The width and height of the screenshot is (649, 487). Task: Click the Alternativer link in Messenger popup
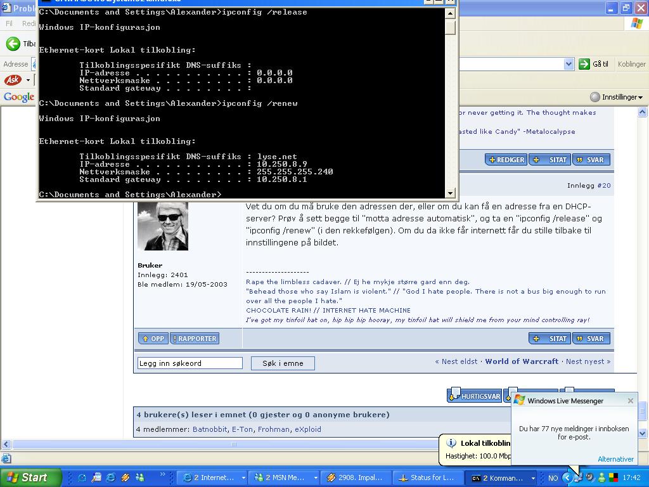[x=615, y=459]
